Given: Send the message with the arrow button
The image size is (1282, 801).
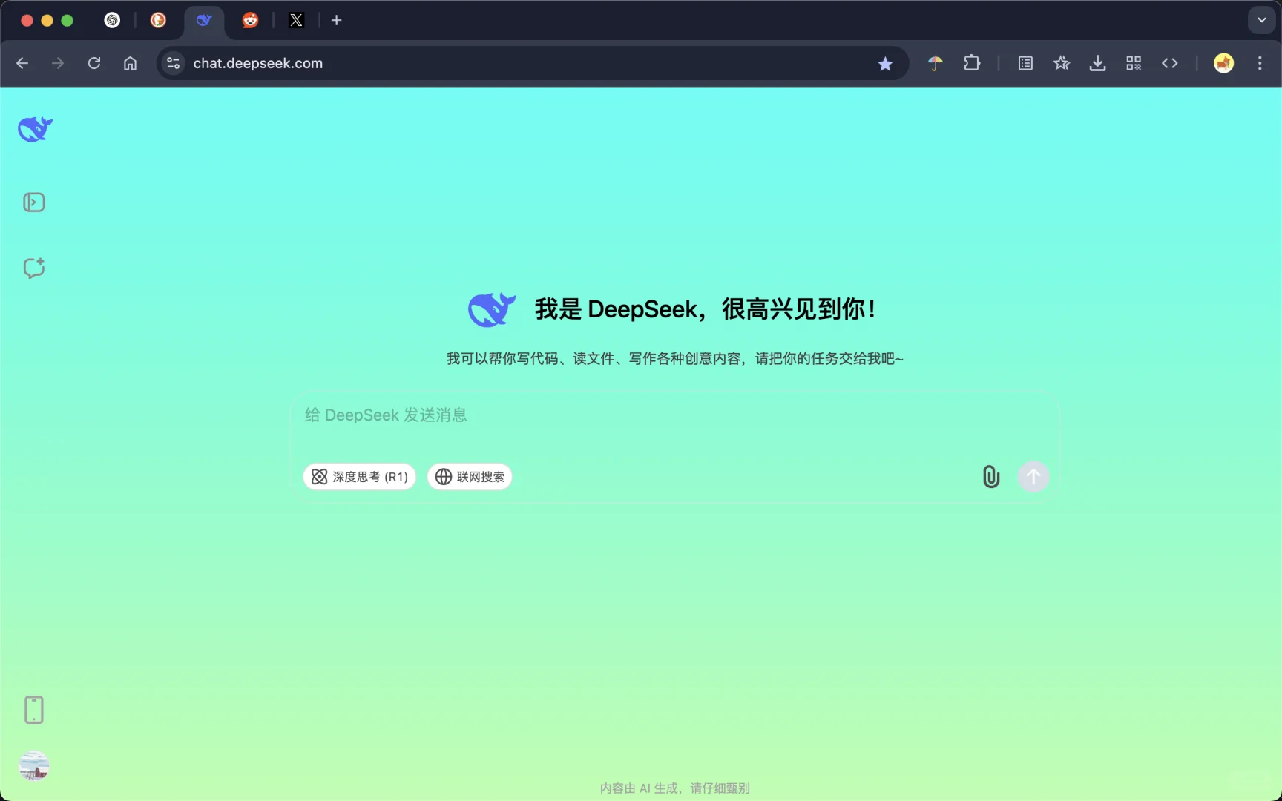Looking at the screenshot, I should (1033, 476).
